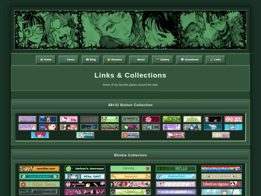Screen dimensions: 261x196
Task: Open the Music page
Action: coord(139,60)
